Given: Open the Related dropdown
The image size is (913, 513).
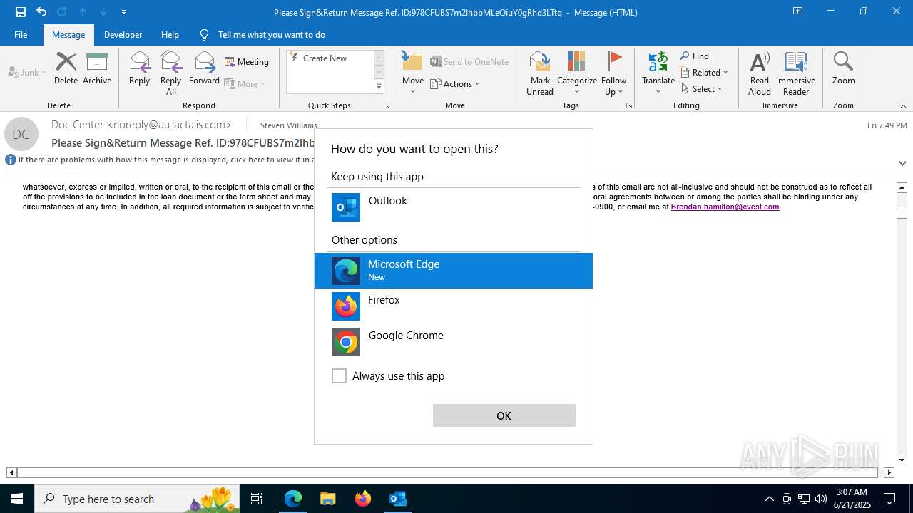Looking at the screenshot, I should 704,73.
